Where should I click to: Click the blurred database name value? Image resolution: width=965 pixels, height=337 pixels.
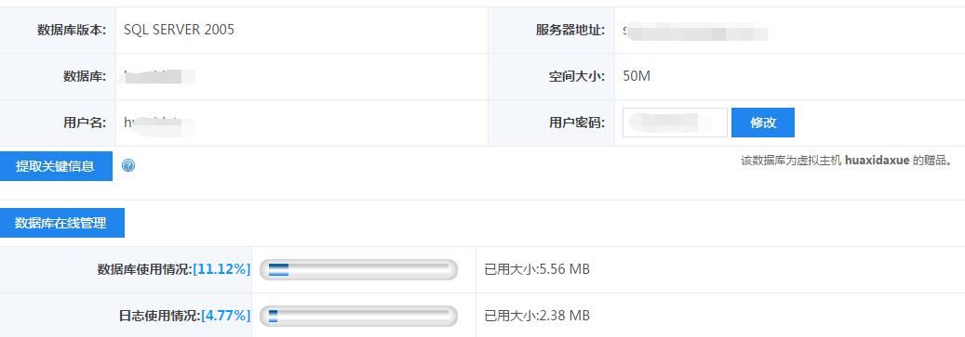click(x=159, y=76)
